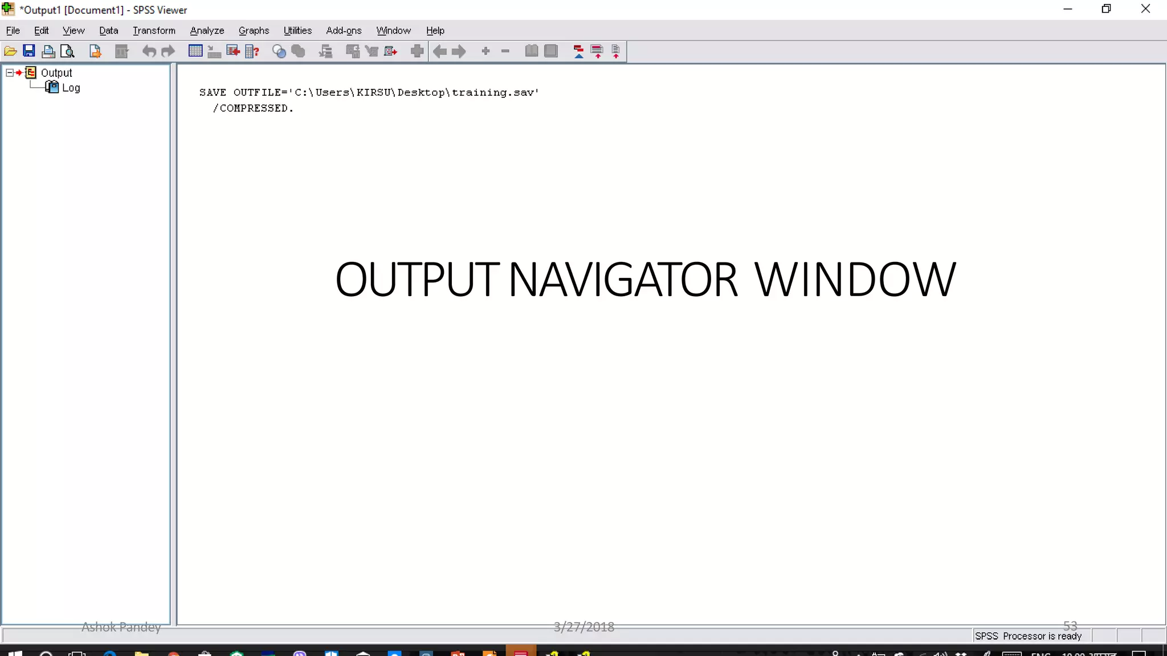The image size is (1167, 656).
Task: Click the Go to Case toolbar icon
Action: pos(214,51)
